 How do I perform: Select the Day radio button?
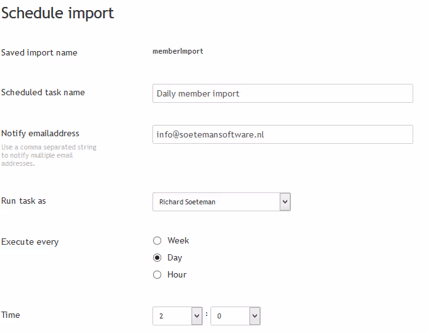pos(157,258)
